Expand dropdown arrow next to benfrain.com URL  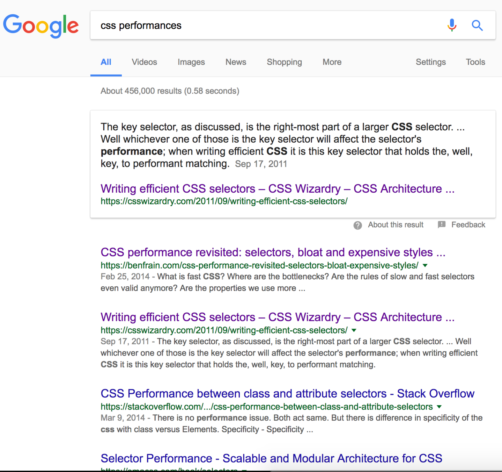[x=425, y=266]
